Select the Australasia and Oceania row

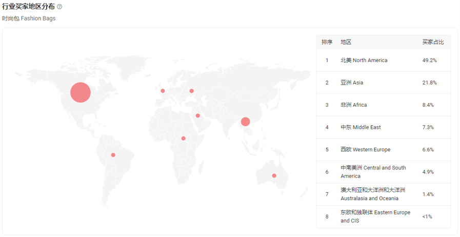tap(384, 194)
